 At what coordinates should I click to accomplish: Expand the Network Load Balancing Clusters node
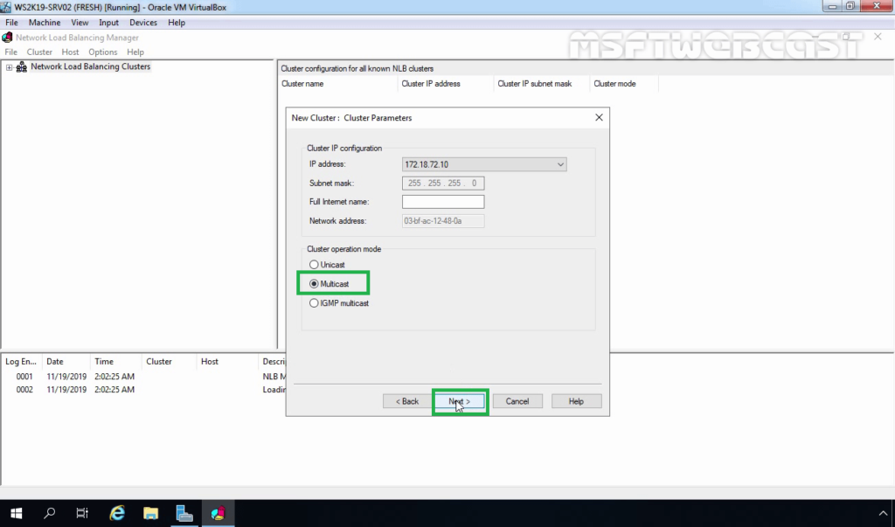click(x=9, y=67)
